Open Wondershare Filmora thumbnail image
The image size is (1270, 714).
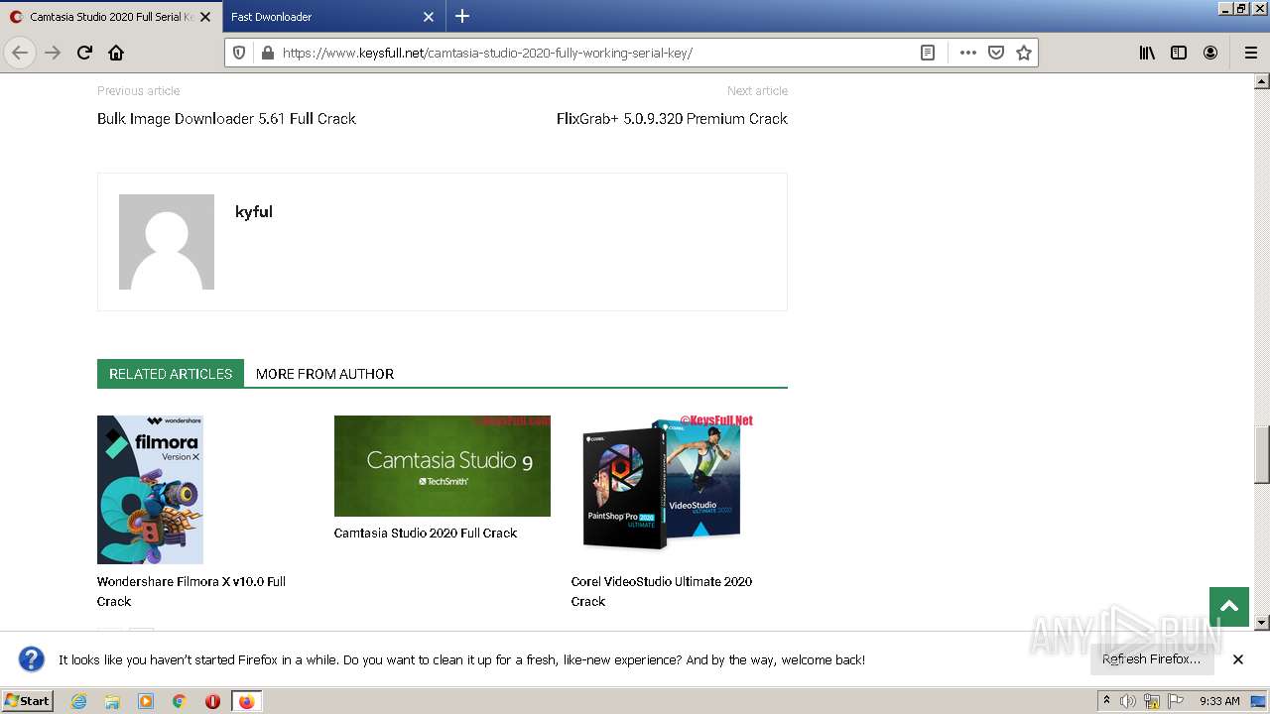[150, 490]
